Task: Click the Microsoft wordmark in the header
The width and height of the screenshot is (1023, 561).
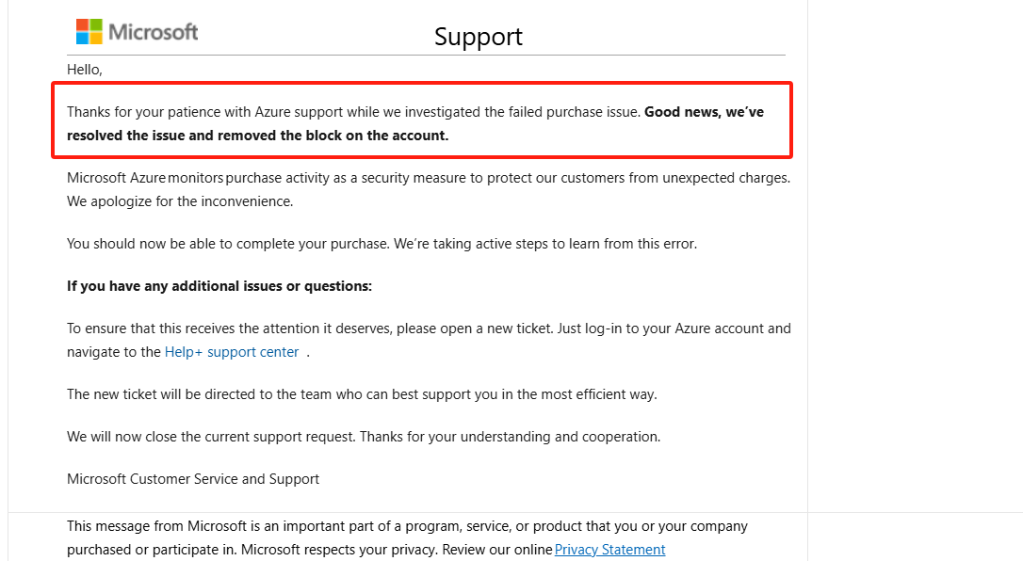Action: (x=154, y=32)
